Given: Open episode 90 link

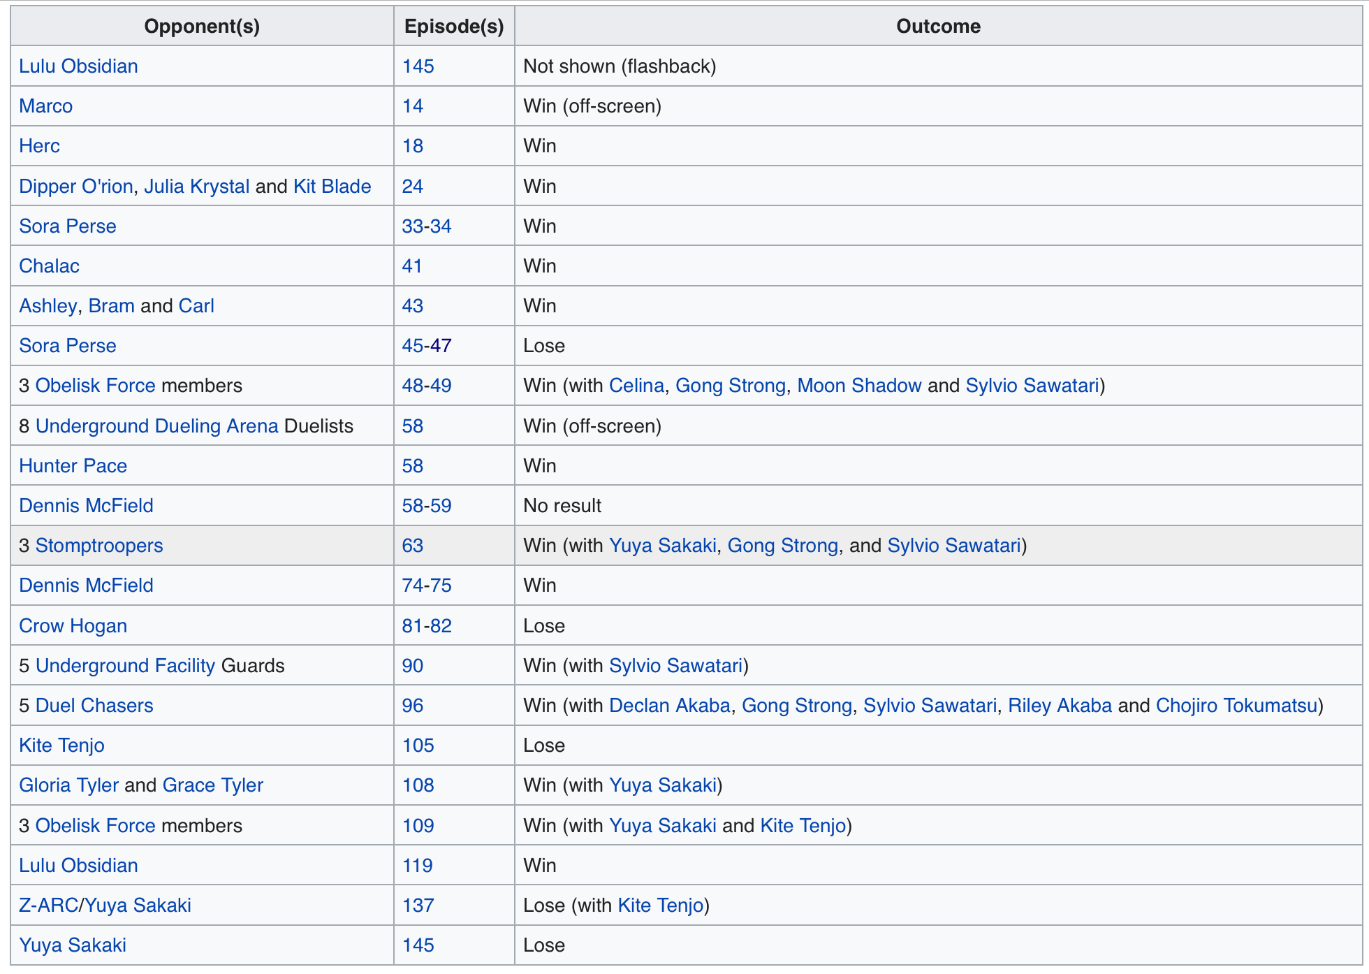Looking at the screenshot, I should (x=413, y=666).
